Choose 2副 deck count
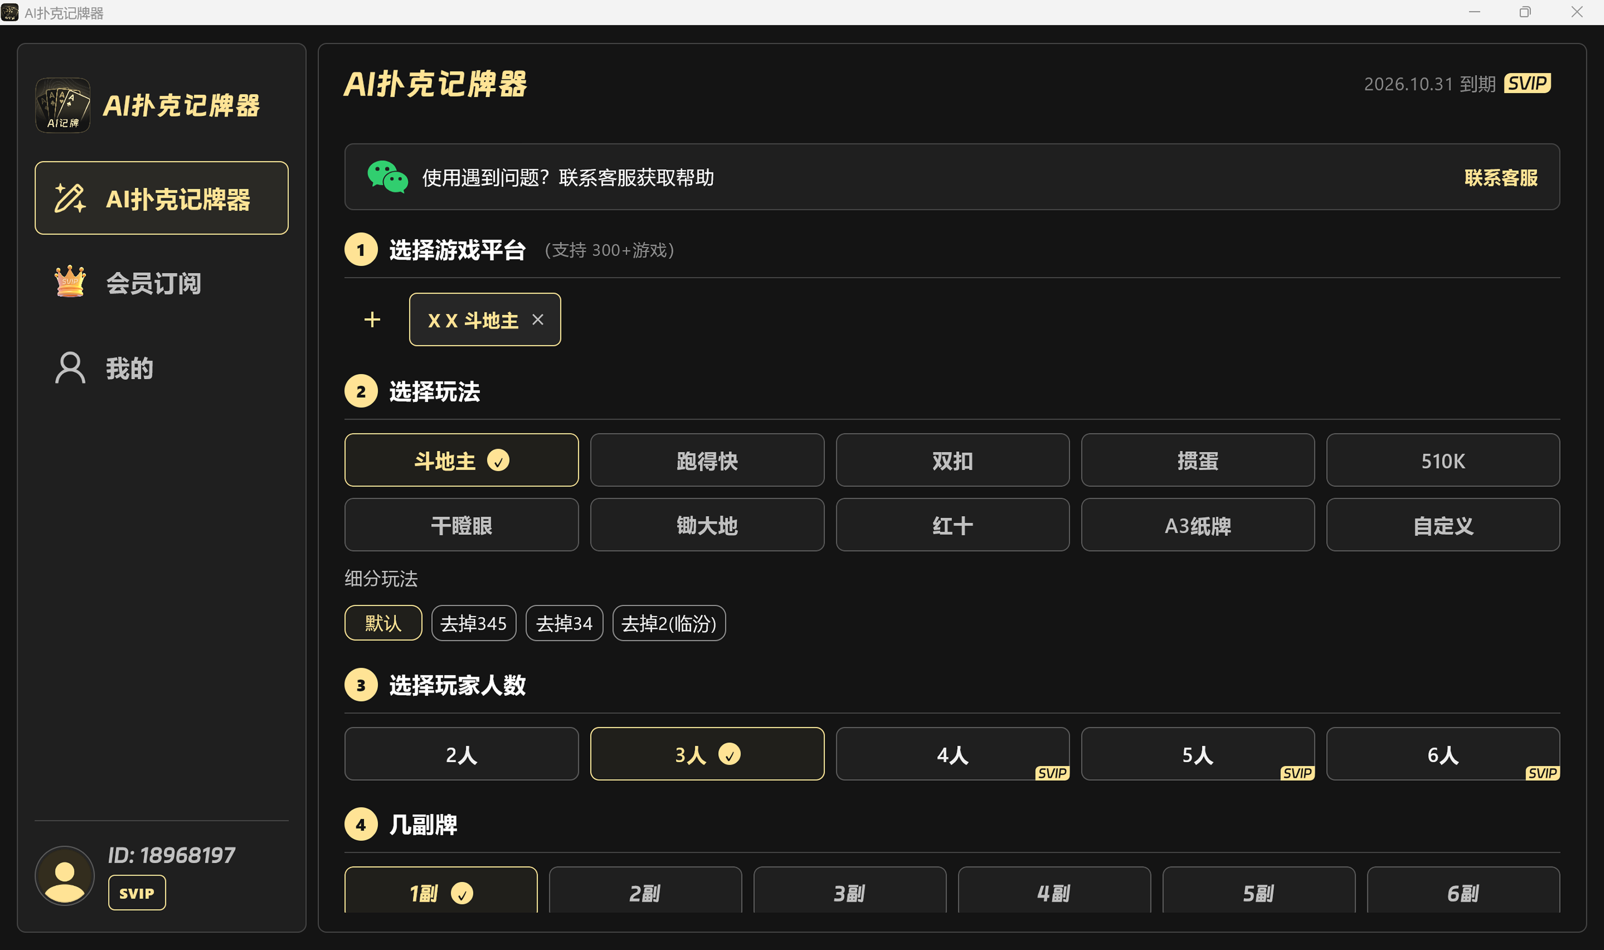 (645, 890)
